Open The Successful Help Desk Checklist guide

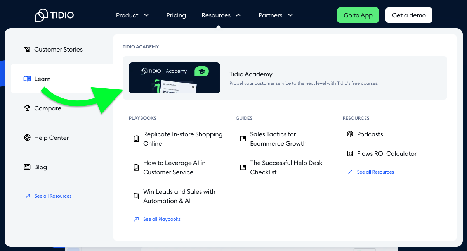pos(286,167)
